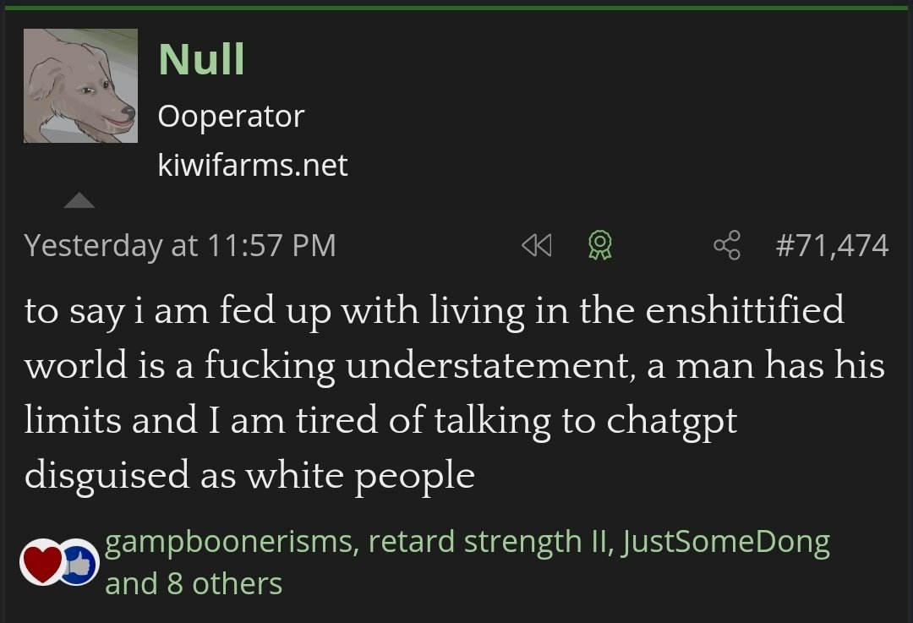
Task: Click the word 'enshittified' in the post
Action: click(x=744, y=311)
